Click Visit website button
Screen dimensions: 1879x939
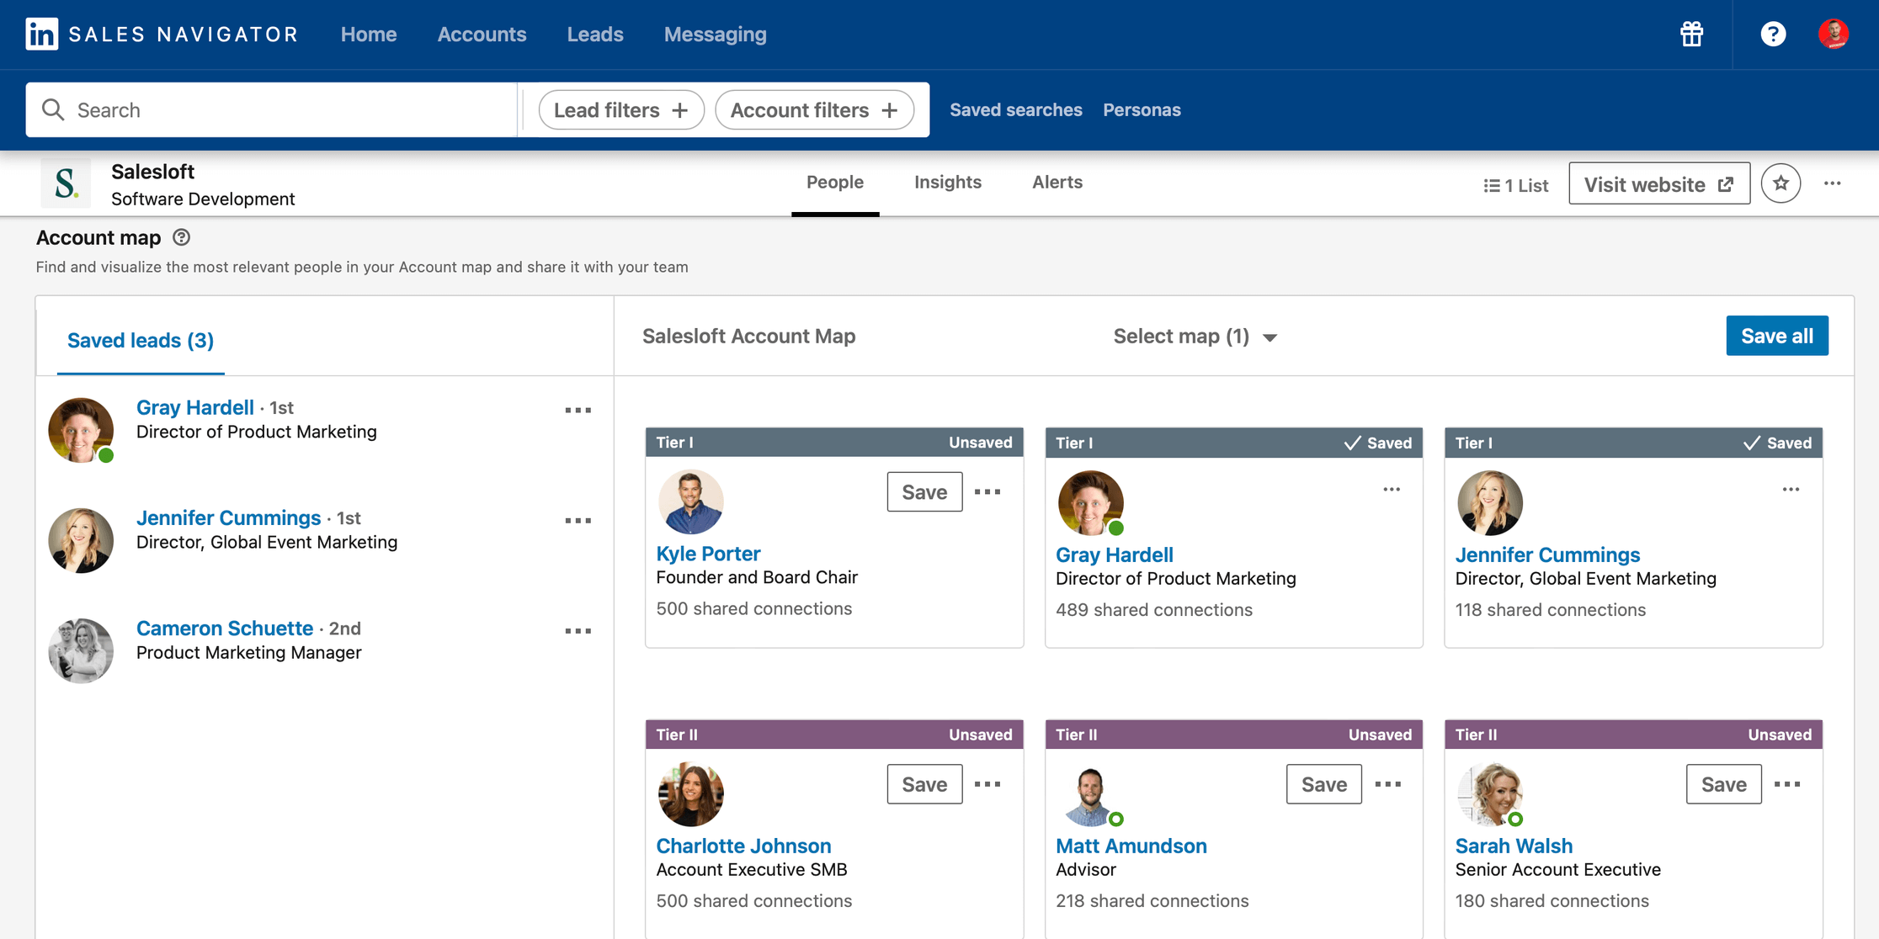(x=1658, y=183)
